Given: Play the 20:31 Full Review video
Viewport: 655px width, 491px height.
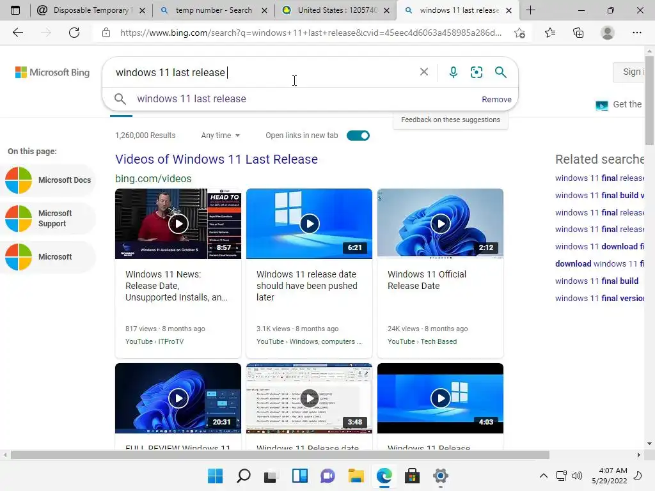Looking at the screenshot, I should (178, 398).
